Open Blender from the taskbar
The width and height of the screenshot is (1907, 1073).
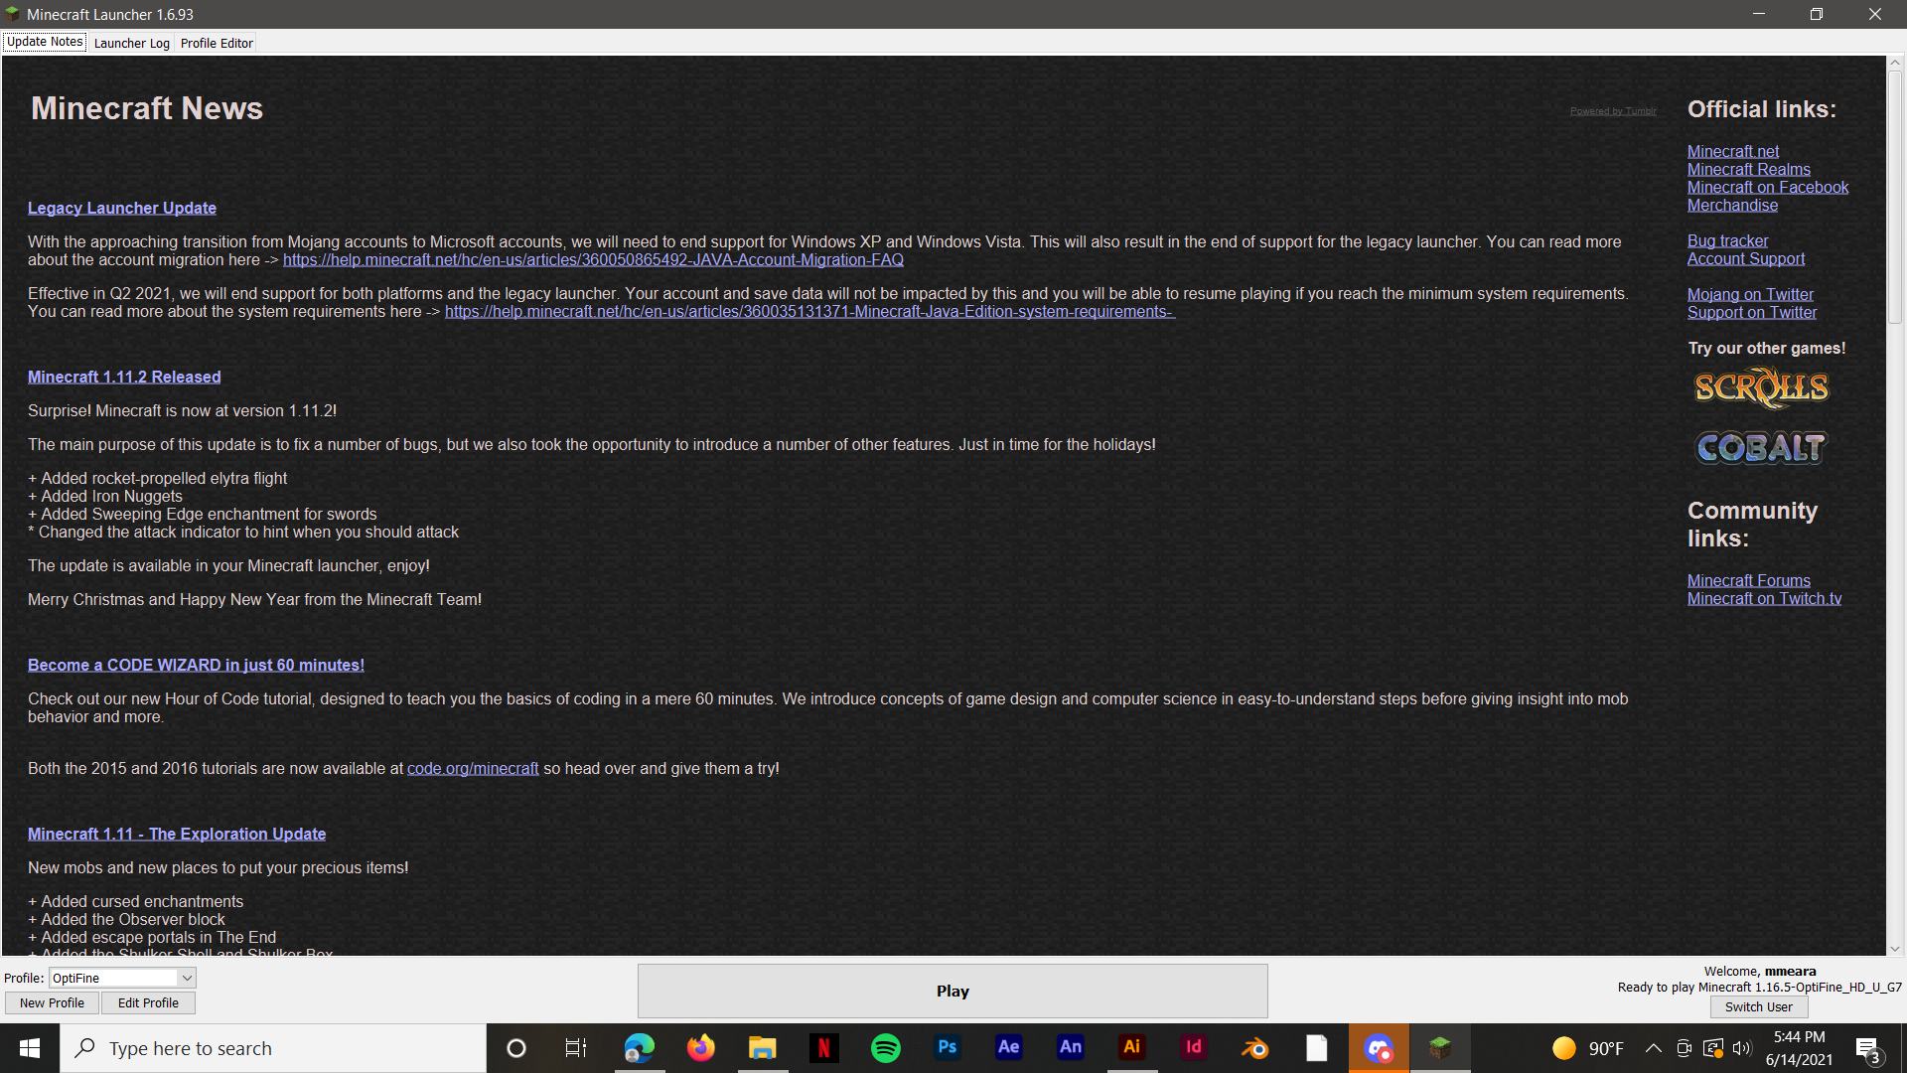pyautogui.click(x=1254, y=1048)
